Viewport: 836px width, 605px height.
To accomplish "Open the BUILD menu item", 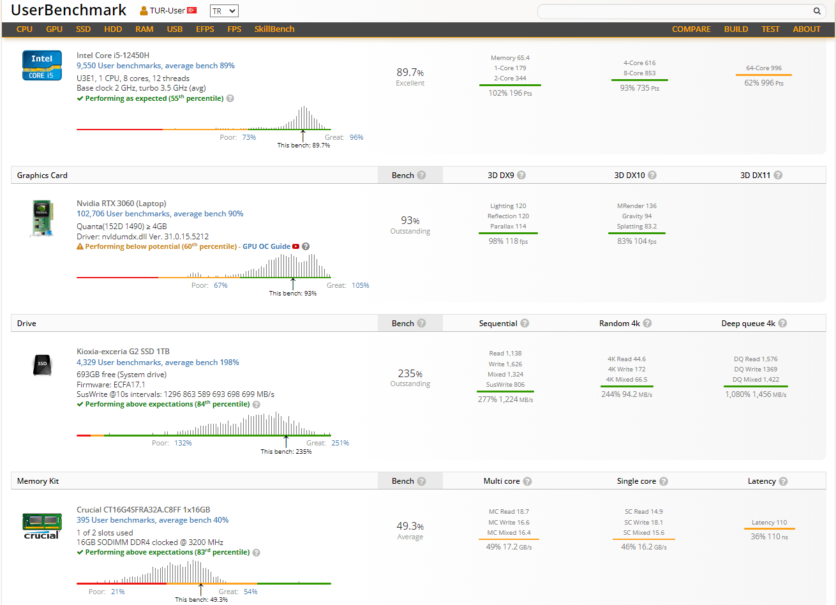I will coord(736,29).
